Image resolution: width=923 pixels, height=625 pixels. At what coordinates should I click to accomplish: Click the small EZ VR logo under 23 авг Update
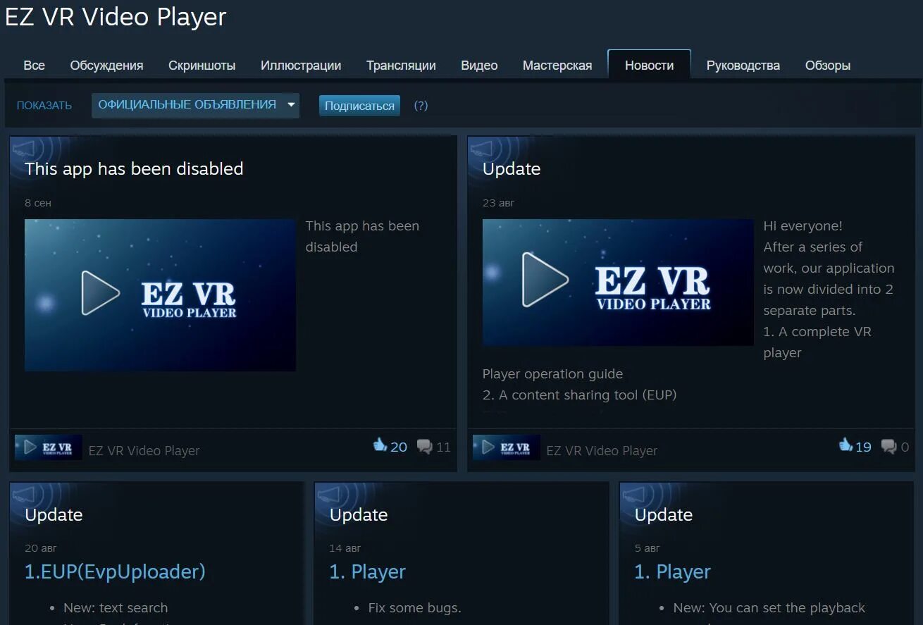pos(507,447)
